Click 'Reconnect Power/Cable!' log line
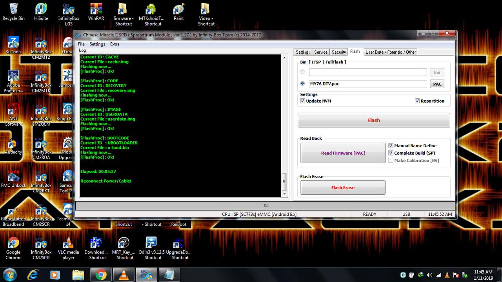 105,181
